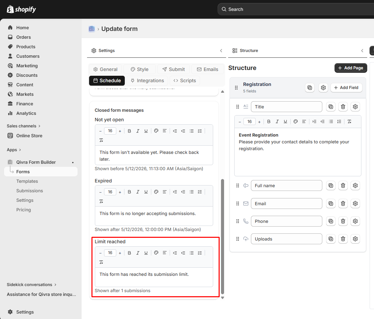This screenshot has height=319, width=374.
Task: Increase indent in Not yet open editor
Action: point(175,131)
